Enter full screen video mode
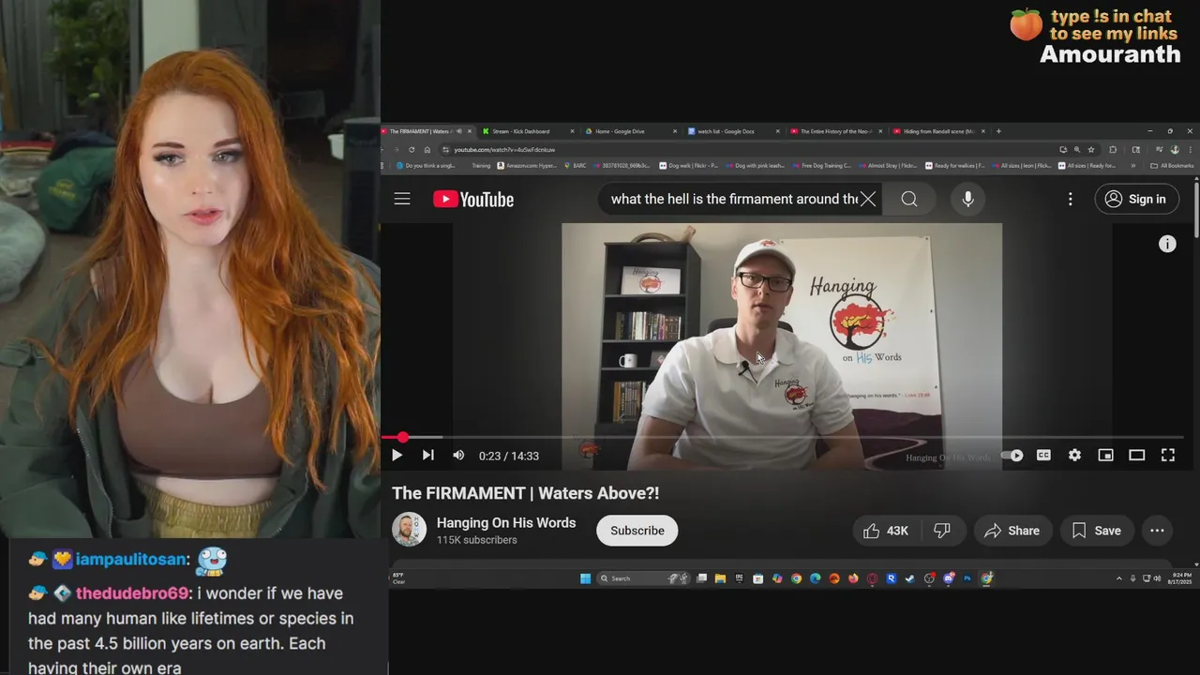This screenshot has width=1200, height=675. click(x=1168, y=456)
